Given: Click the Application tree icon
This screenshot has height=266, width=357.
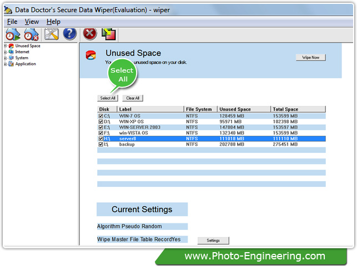Looking at the screenshot, I should (11, 64).
